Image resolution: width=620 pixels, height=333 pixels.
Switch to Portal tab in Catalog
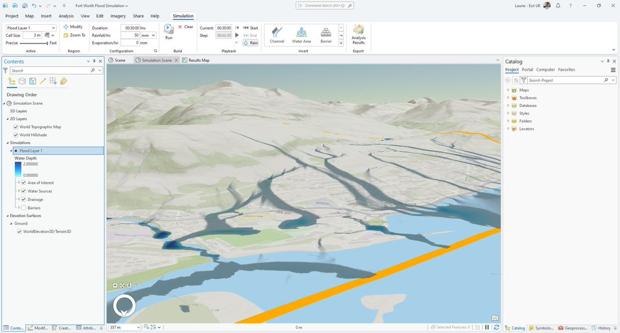[528, 70]
